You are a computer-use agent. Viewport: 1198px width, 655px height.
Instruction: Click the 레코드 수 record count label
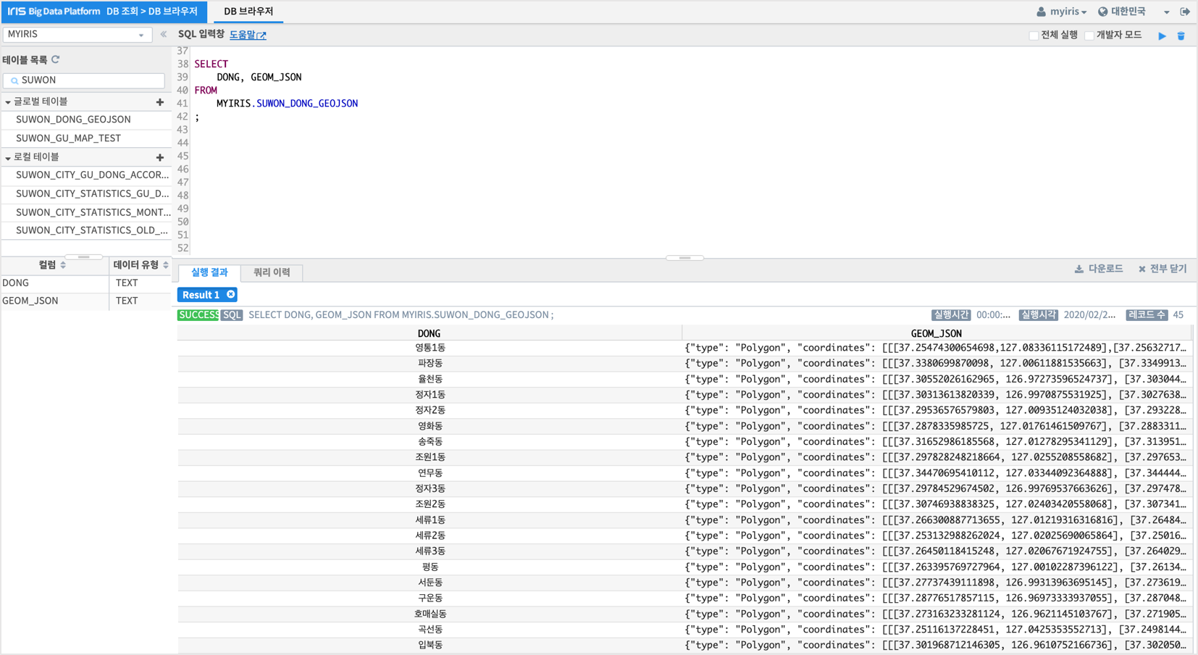click(1147, 315)
